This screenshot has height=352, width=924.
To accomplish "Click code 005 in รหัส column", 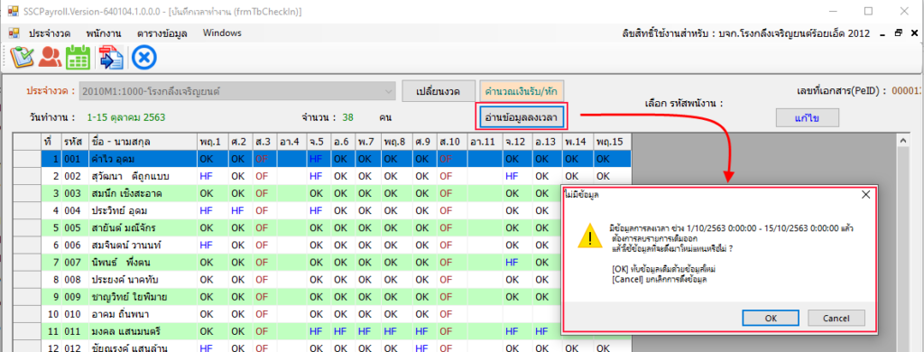I will point(75,227).
